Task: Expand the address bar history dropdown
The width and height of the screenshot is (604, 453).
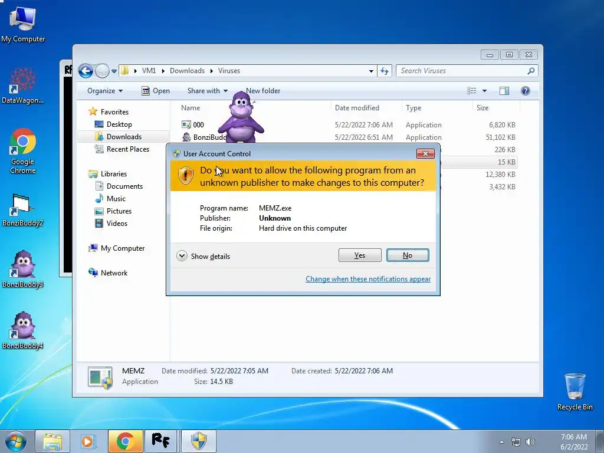Action: (x=371, y=71)
